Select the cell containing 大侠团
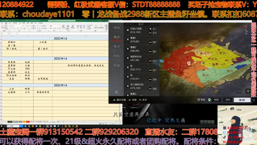Screen dimensions: 257x145 (x=12, y=92)
